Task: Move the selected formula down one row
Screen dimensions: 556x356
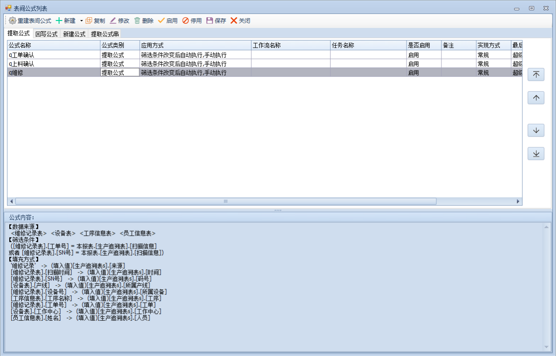Action: pos(536,130)
